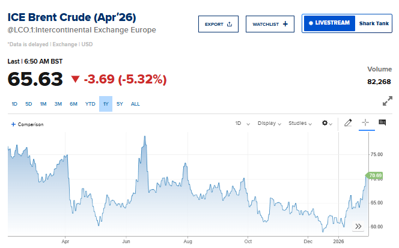
Task: Click the LIVESTREAM button
Action: (327, 23)
